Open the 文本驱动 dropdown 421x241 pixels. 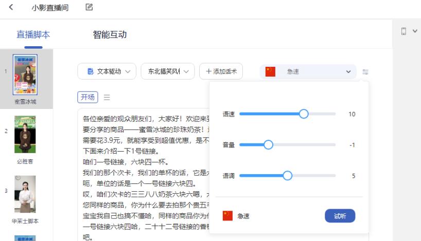coord(107,71)
